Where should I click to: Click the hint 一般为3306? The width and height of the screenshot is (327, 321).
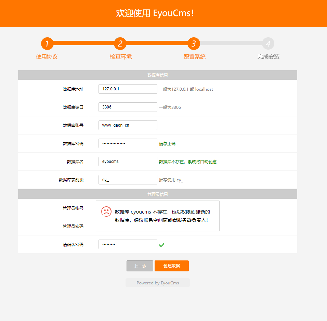(170, 107)
